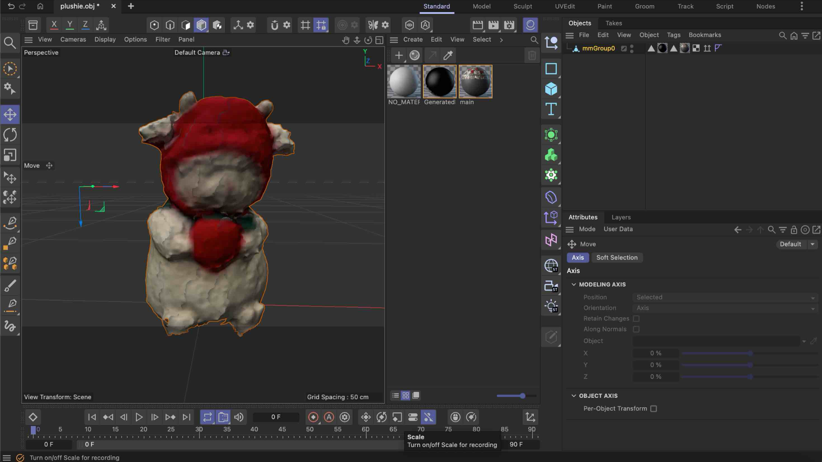Screen dimensions: 822x462
Task: Select the Scale tool
Action: click(10, 155)
